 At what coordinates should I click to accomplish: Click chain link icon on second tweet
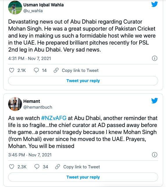click(58, 167)
